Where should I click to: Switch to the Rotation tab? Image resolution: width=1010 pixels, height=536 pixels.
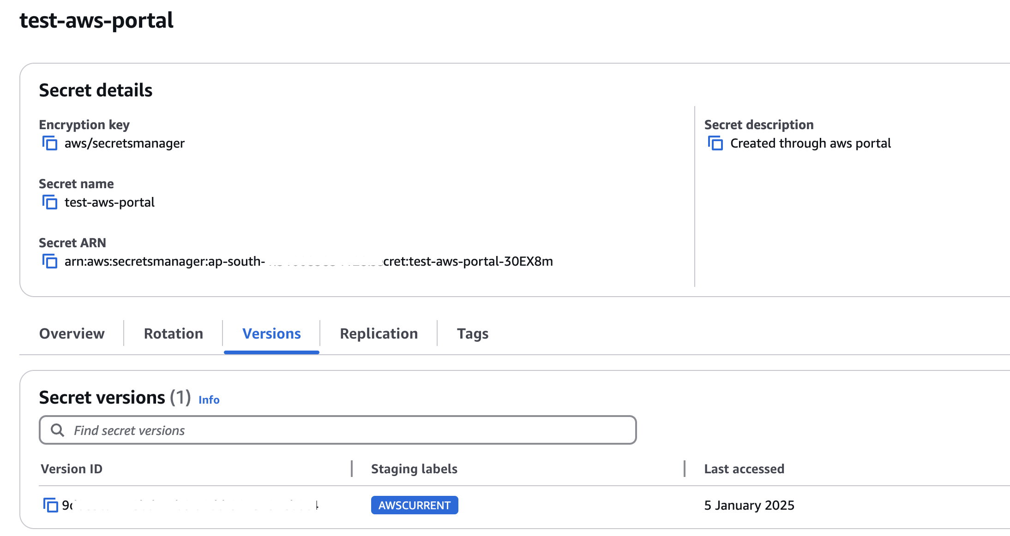click(174, 334)
